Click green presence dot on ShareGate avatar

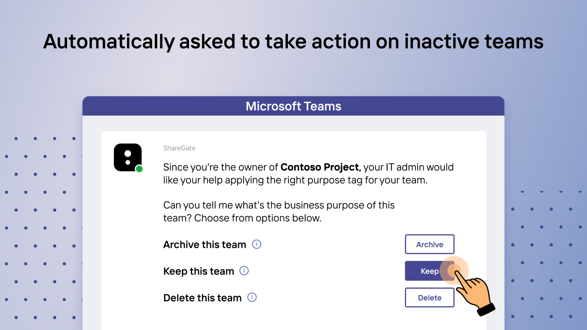point(139,169)
